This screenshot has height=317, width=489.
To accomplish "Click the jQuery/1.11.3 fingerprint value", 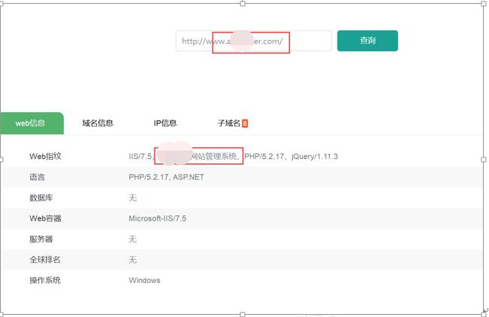I will [x=315, y=157].
